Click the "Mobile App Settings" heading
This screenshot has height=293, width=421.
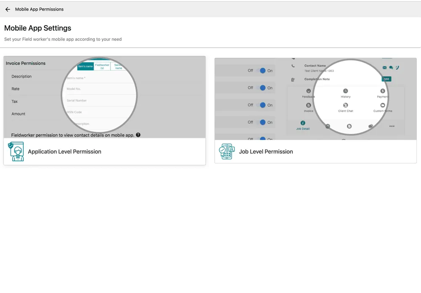37,28
